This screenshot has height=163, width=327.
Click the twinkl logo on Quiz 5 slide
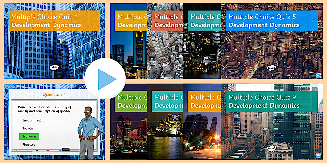[x=272, y=68]
